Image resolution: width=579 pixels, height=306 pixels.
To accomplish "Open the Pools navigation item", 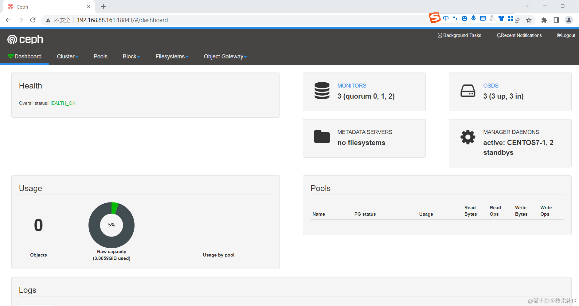I will tap(100, 57).
